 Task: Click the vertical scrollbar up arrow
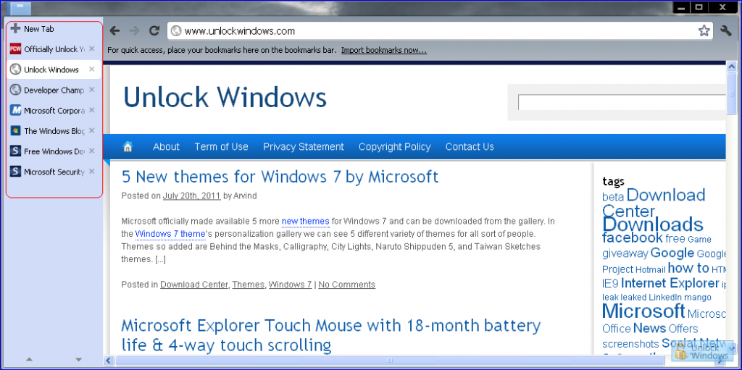coord(731,67)
